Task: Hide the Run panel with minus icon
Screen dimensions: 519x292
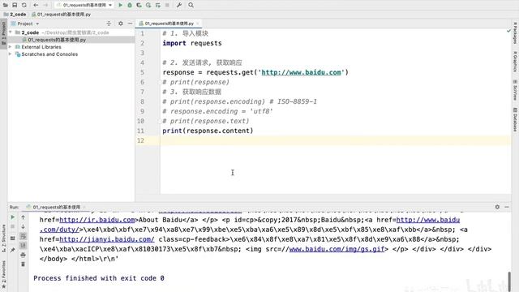Action: coord(507,207)
